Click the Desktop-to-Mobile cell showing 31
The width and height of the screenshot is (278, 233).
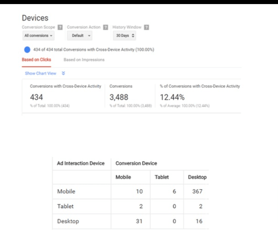click(138, 221)
